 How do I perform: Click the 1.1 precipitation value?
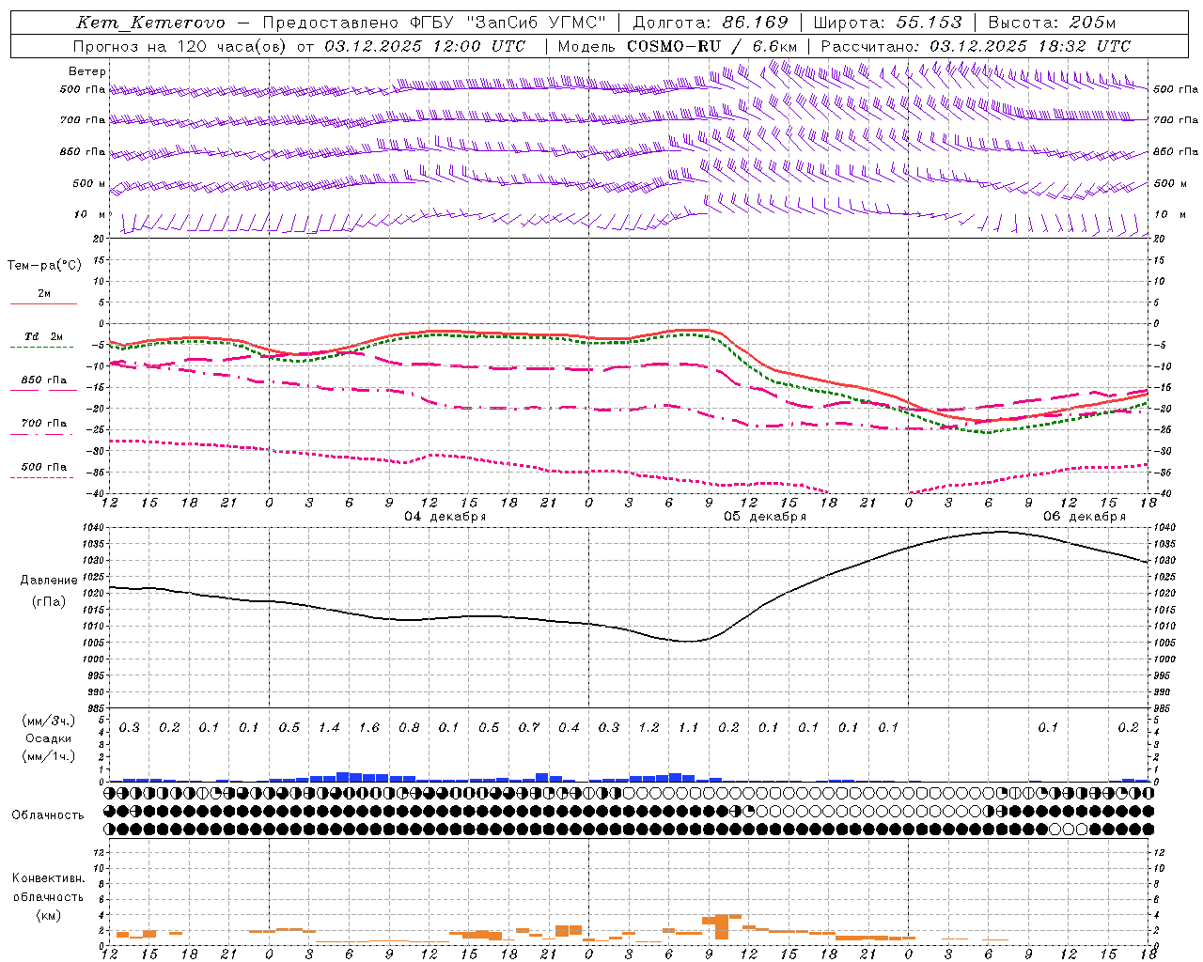tap(689, 727)
